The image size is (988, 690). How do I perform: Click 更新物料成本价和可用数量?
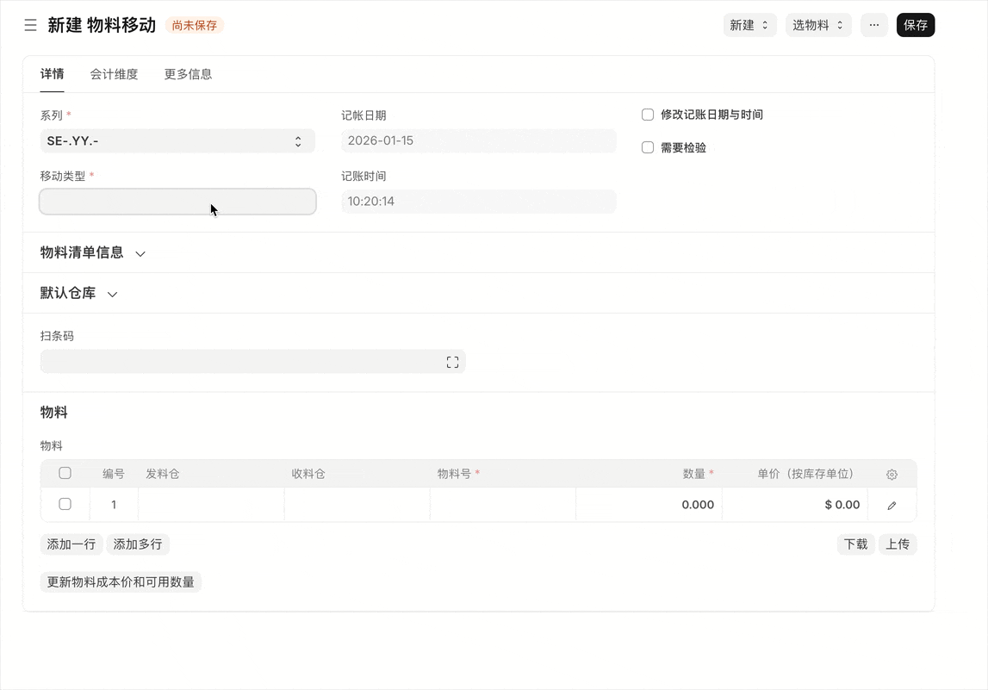coord(121,581)
